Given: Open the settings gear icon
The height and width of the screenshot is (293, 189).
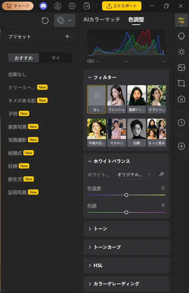Looking at the screenshot, I should click(x=72, y=6).
